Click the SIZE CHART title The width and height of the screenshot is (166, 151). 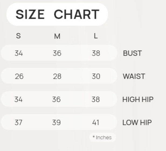[x=57, y=14]
